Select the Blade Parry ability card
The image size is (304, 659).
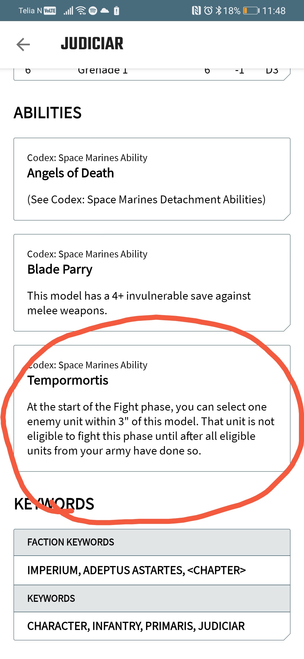(x=152, y=283)
